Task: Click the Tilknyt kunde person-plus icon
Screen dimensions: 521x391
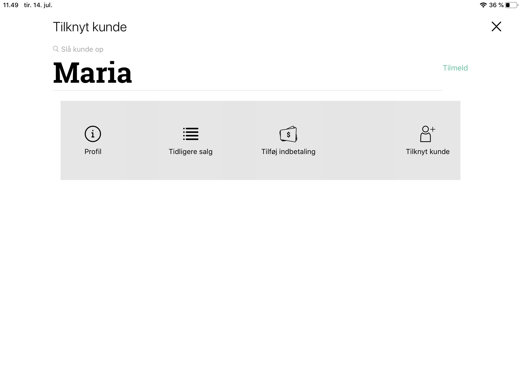Action: (428, 134)
